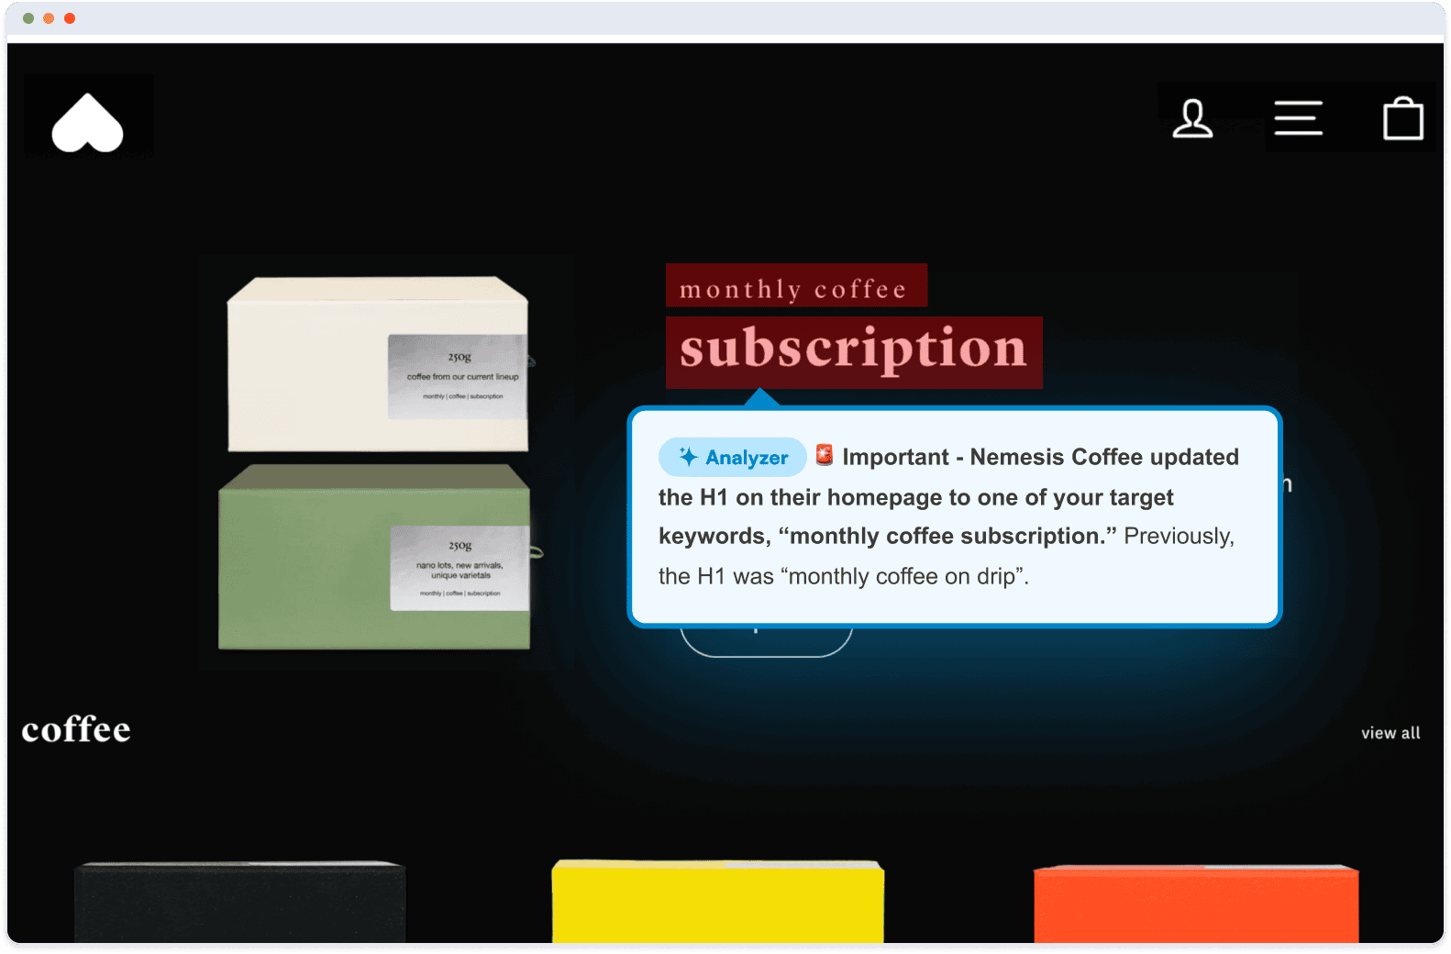Open the shopping bag icon

[x=1402, y=118]
